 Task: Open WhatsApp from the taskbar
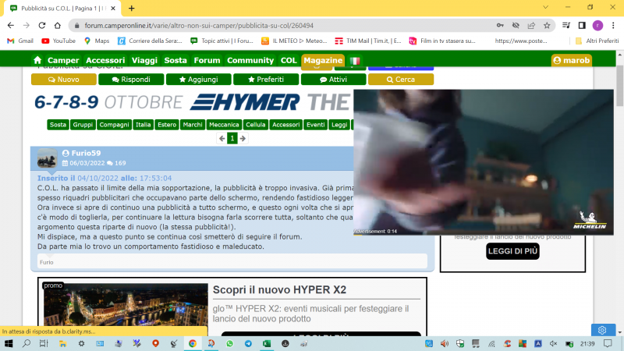[229, 343]
